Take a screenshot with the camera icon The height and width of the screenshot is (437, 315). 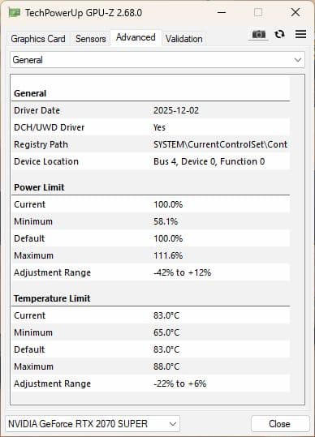(x=259, y=34)
